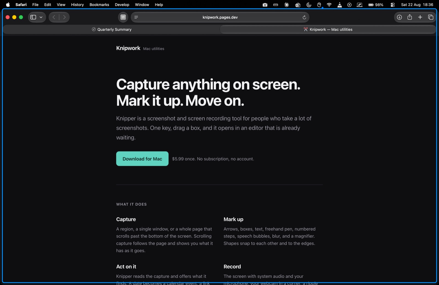
Task: Click the extension icon left of address bar
Action: tap(123, 17)
